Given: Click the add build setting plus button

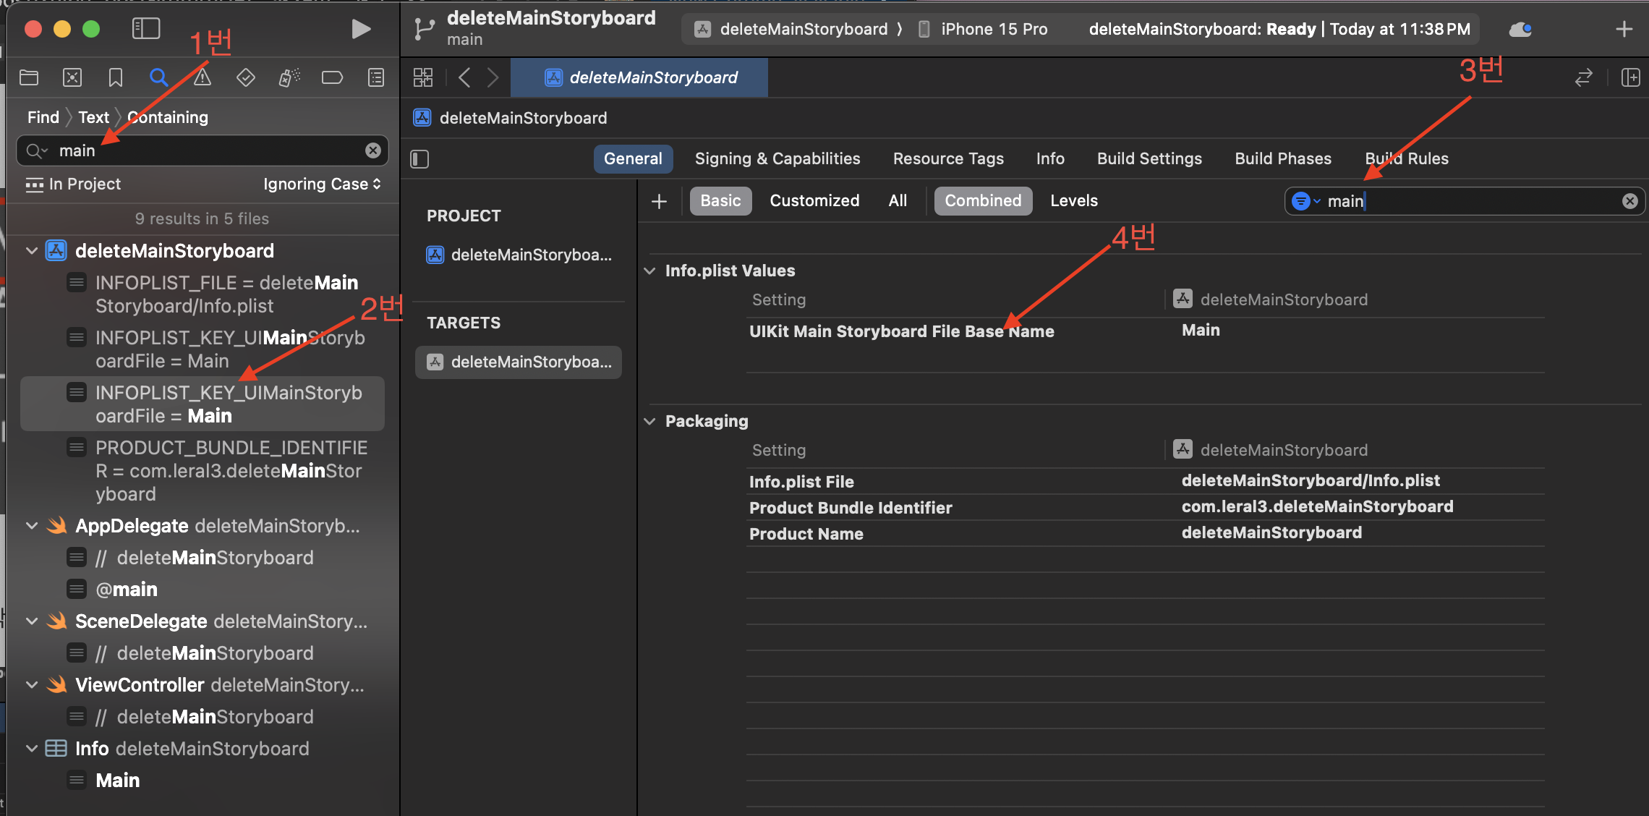Looking at the screenshot, I should point(659,201).
